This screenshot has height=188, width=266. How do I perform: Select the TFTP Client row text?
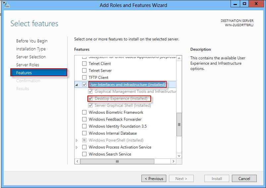98,78
